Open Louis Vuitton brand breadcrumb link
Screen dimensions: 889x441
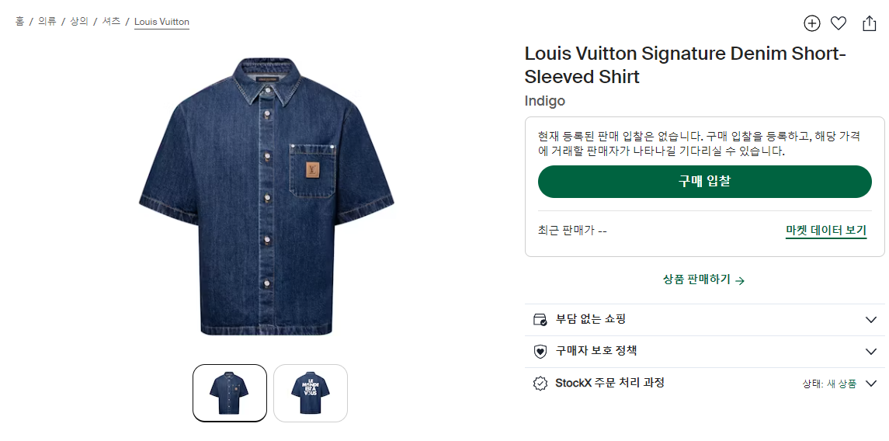[x=161, y=22]
